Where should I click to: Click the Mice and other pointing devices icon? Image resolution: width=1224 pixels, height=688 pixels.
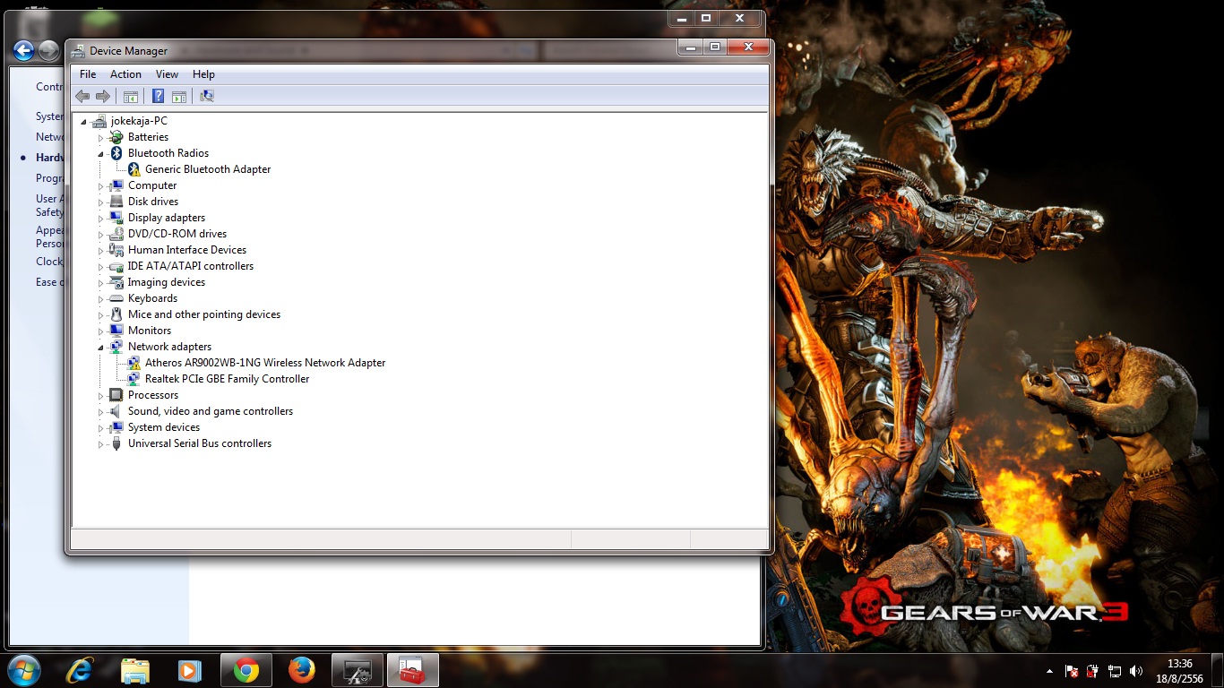(116, 314)
